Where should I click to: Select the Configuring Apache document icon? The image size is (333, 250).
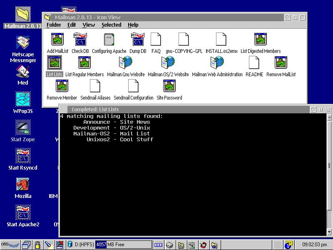(109, 39)
